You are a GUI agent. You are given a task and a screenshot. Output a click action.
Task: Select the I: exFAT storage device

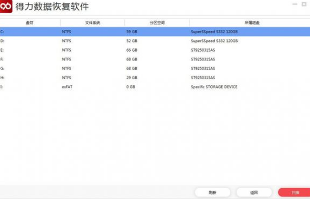155,87
